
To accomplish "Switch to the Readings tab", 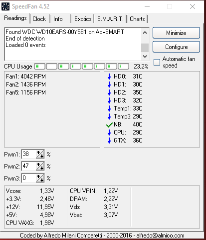I will (x=15, y=18).
